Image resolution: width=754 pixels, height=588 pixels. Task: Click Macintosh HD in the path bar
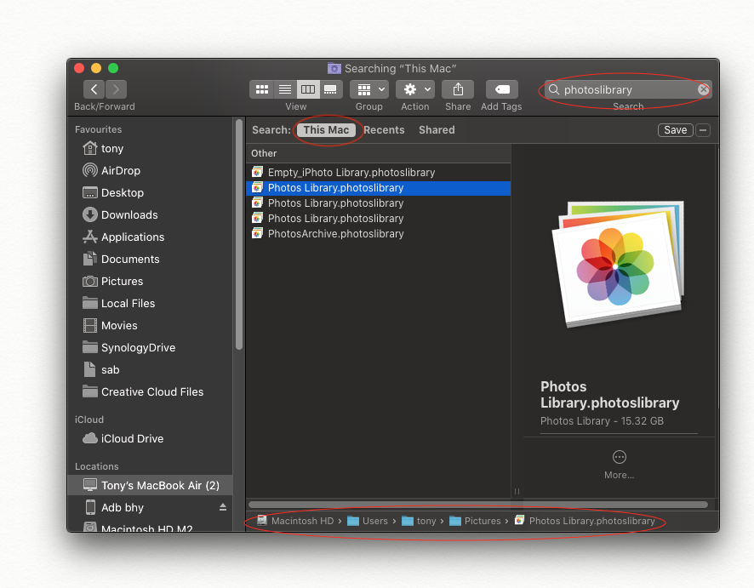point(295,521)
